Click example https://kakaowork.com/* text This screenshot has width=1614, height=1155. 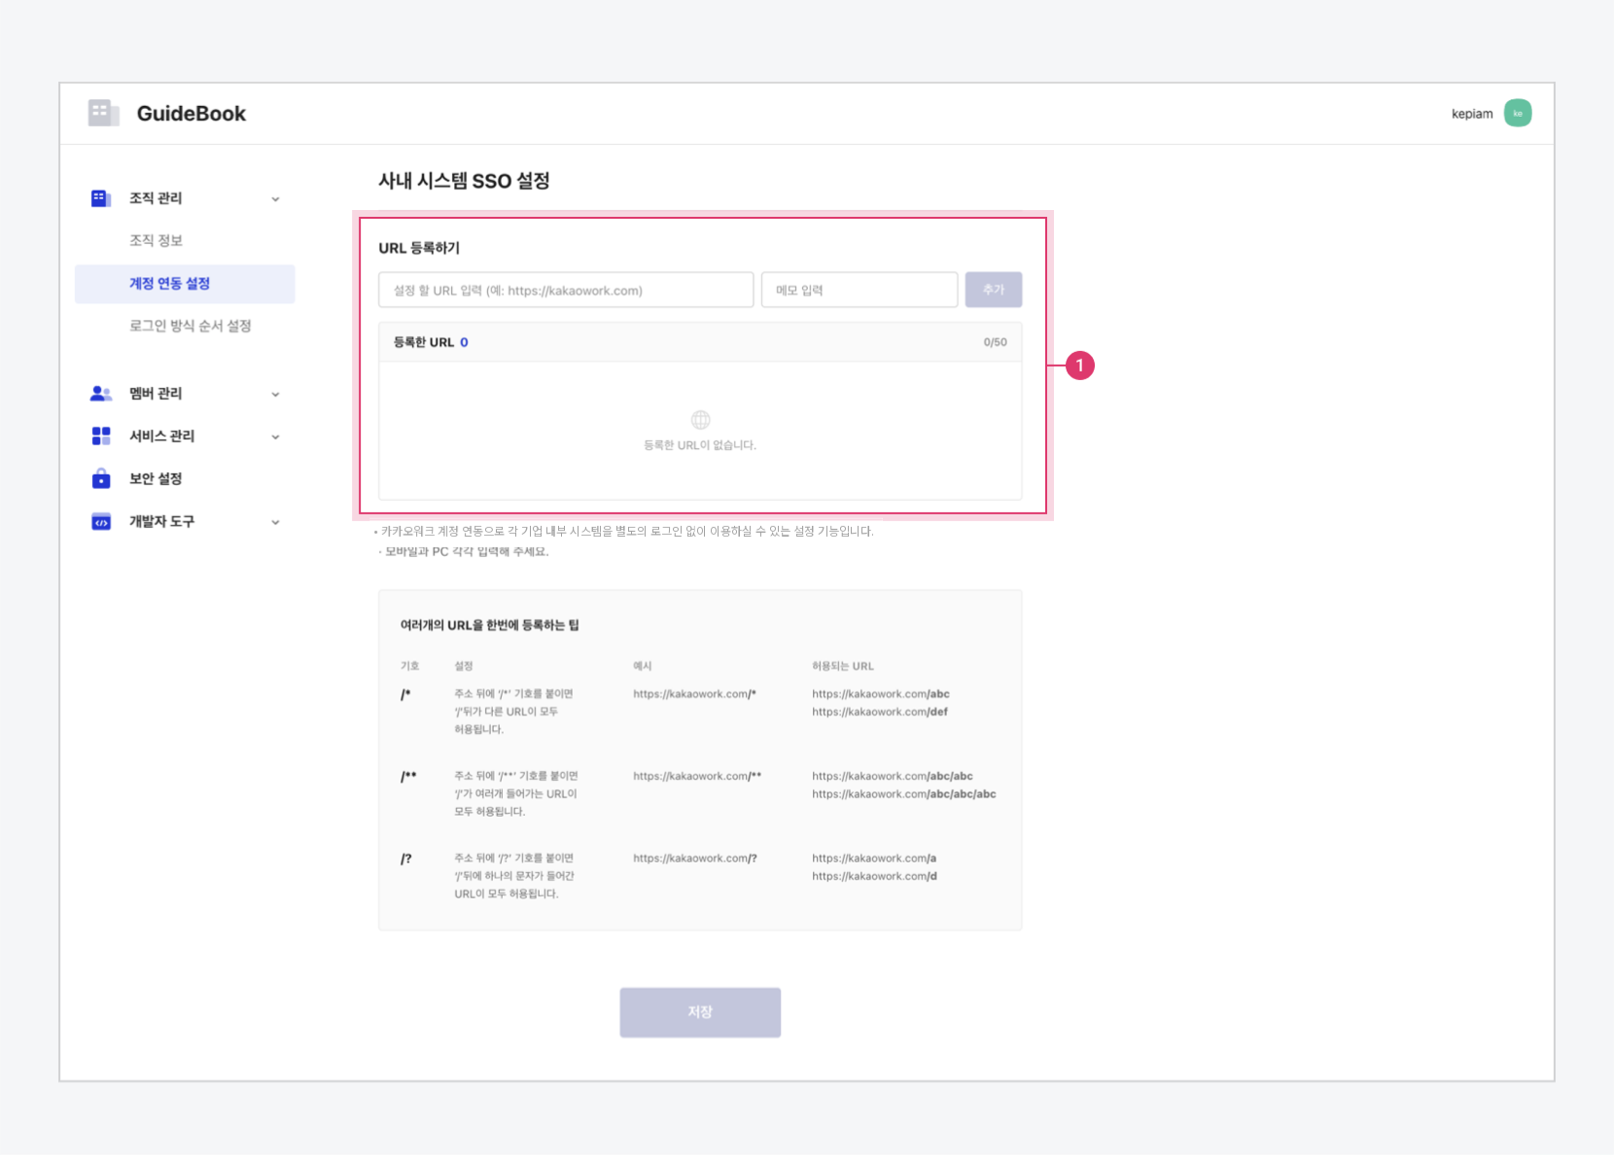694,694
